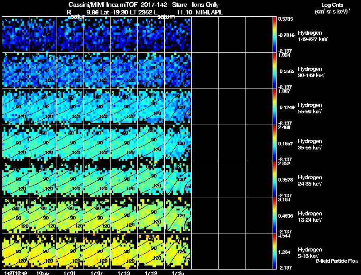Click the B-field Particle Flow text

pyautogui.click(x=337, y=261)
